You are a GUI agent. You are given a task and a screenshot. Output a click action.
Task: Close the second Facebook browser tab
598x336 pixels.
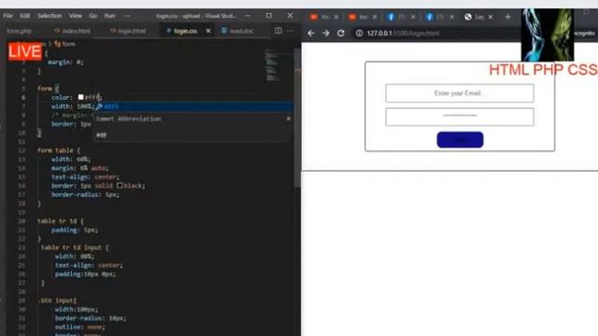[452, 17]
